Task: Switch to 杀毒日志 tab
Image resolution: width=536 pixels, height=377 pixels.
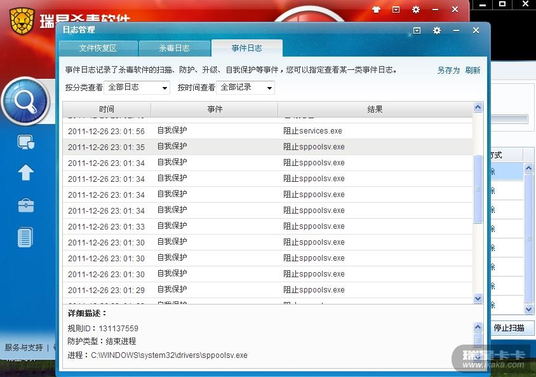Action: pyautogui.click(x=175, y=48)
